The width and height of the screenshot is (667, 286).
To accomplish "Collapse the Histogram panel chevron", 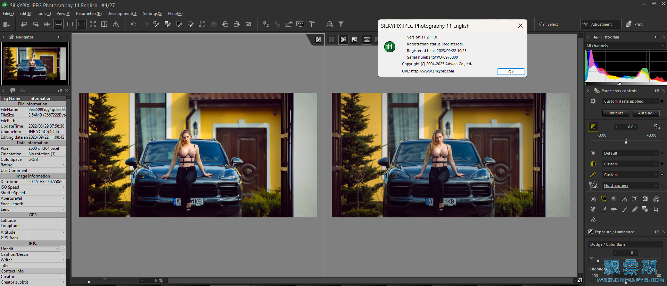I will (x=588, y=37).
